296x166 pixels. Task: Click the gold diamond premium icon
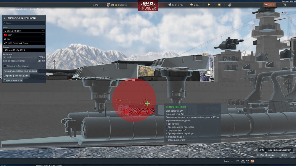tap(219, 5)
